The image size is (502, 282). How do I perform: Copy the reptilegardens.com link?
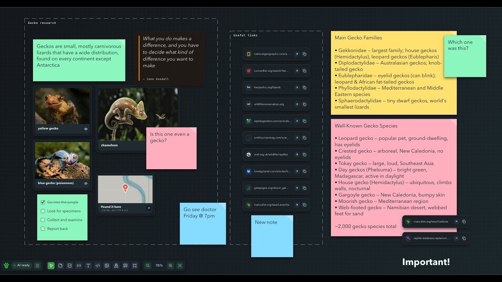click(304, 121)
